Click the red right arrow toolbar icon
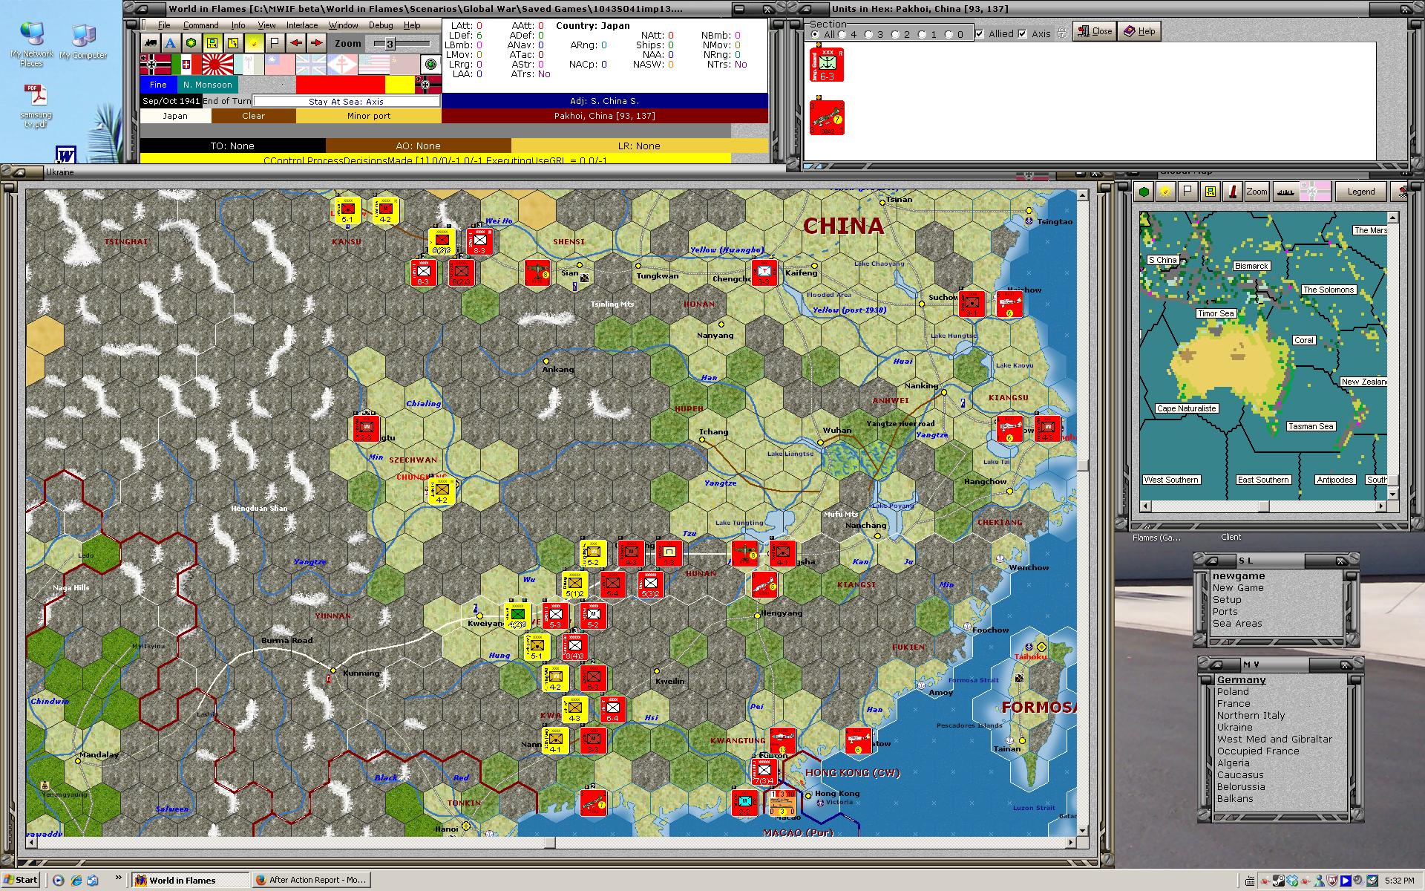Image resolution: width=1425 pixels, height=891 pixels. (x=316, y=43)
